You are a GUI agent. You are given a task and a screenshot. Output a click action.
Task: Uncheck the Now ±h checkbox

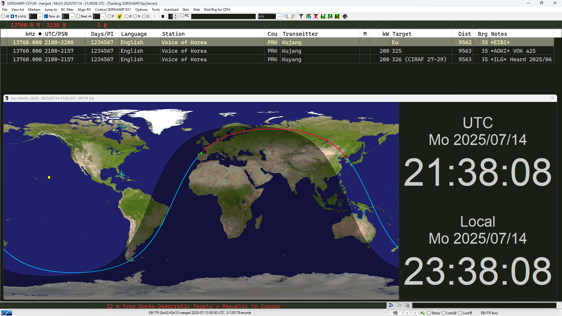click(46, 16)
